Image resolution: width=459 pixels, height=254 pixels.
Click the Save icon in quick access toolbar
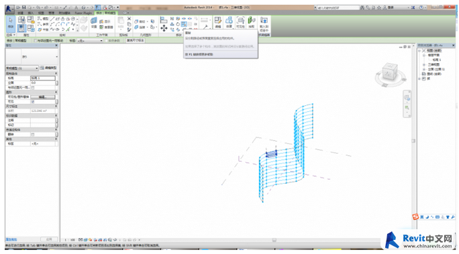tap(24, 7)
